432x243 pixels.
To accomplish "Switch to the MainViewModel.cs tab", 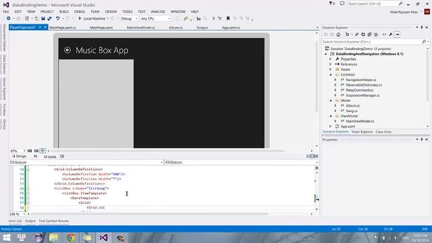I will pos(141,28).
